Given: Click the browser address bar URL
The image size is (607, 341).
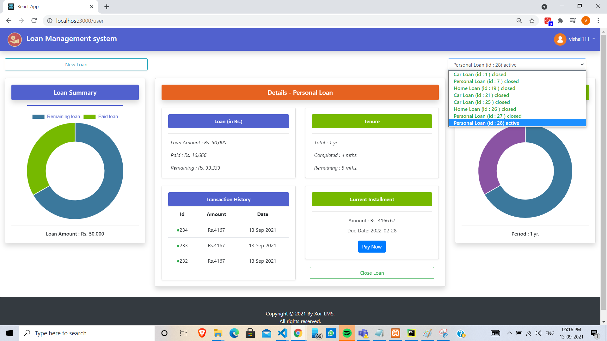Looking at the screenshot, I should coord(80,21).
